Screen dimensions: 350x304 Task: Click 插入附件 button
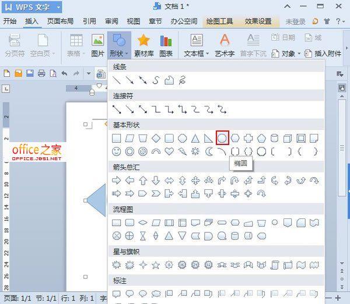(323, 54)
